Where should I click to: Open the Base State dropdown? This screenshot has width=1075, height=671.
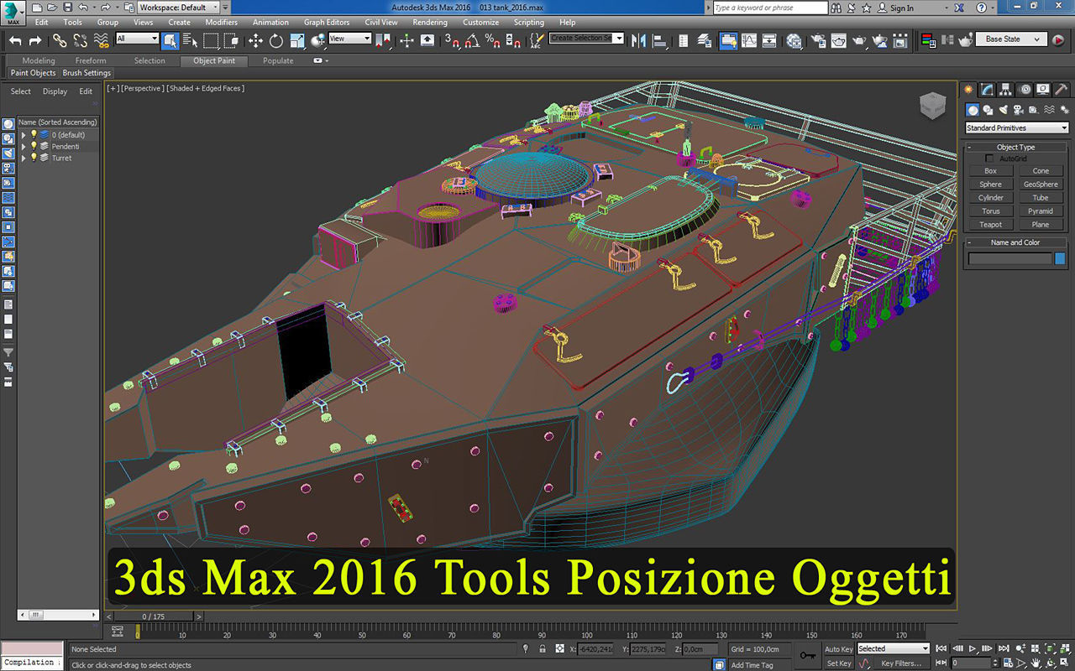click(1011, 39)
